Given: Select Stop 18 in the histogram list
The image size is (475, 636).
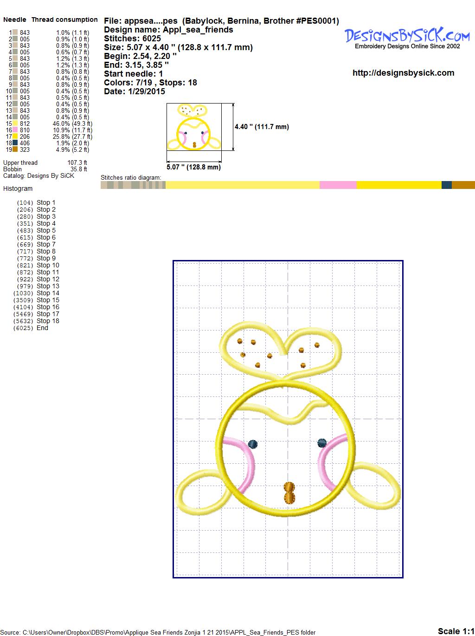Looking at the screenshot, I should coord(48,321).
